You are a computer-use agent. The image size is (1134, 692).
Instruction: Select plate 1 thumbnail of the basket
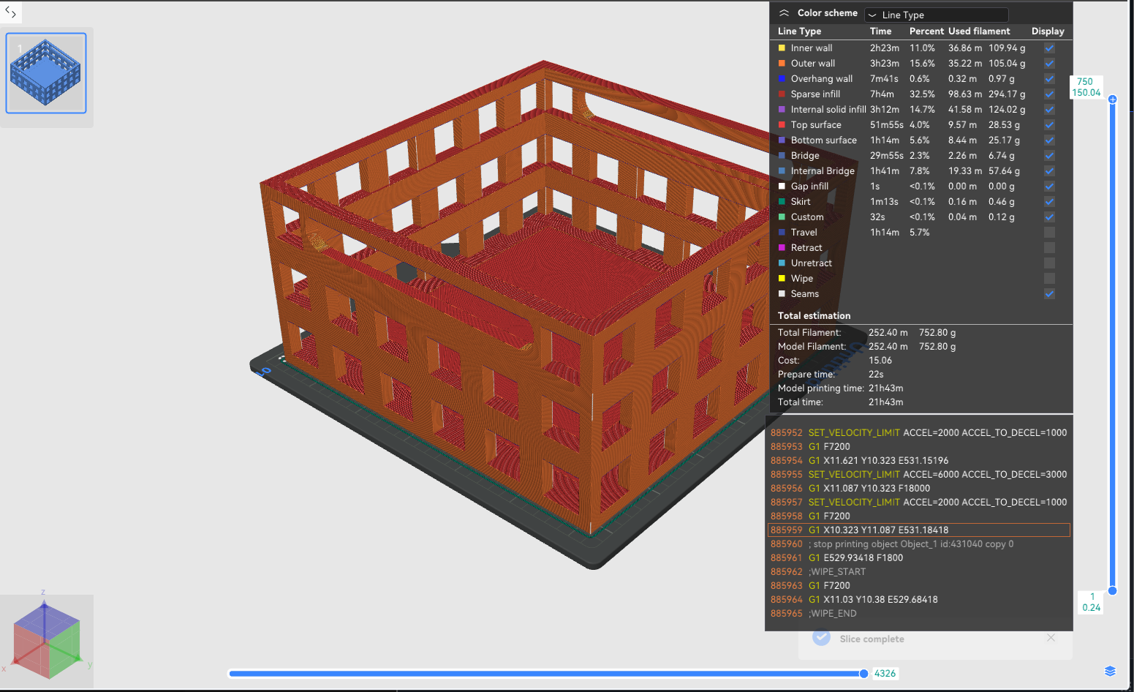(x=46, y=73)
